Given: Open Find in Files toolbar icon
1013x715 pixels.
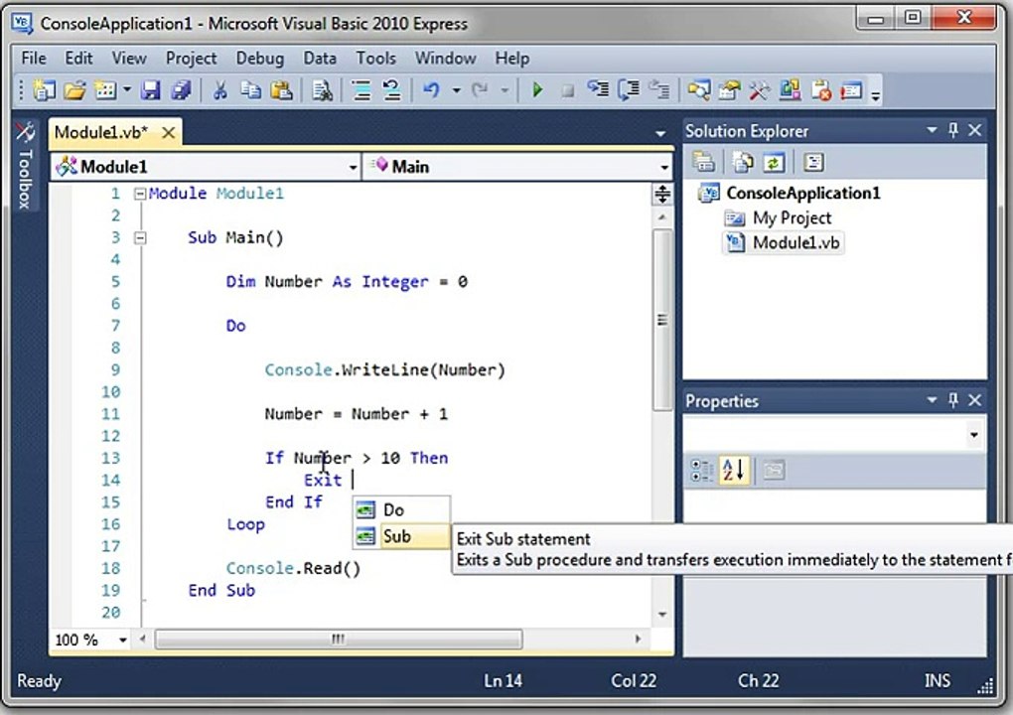Looking at the screenshot, I should [322, 89].
